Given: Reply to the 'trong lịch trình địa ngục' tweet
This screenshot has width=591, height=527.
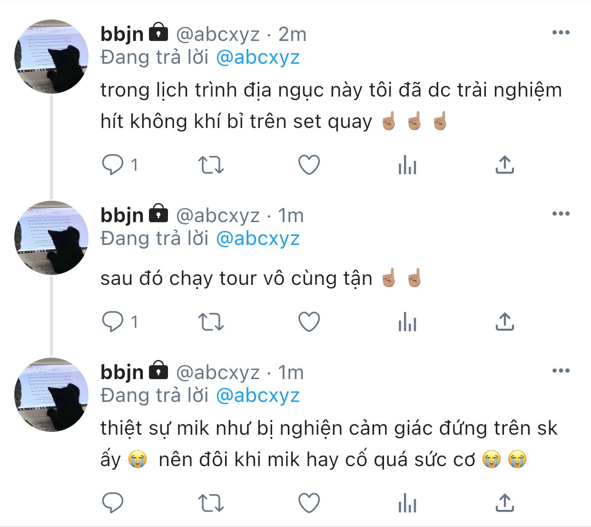Looking at the screenshot, I should [x=113, y=165].
